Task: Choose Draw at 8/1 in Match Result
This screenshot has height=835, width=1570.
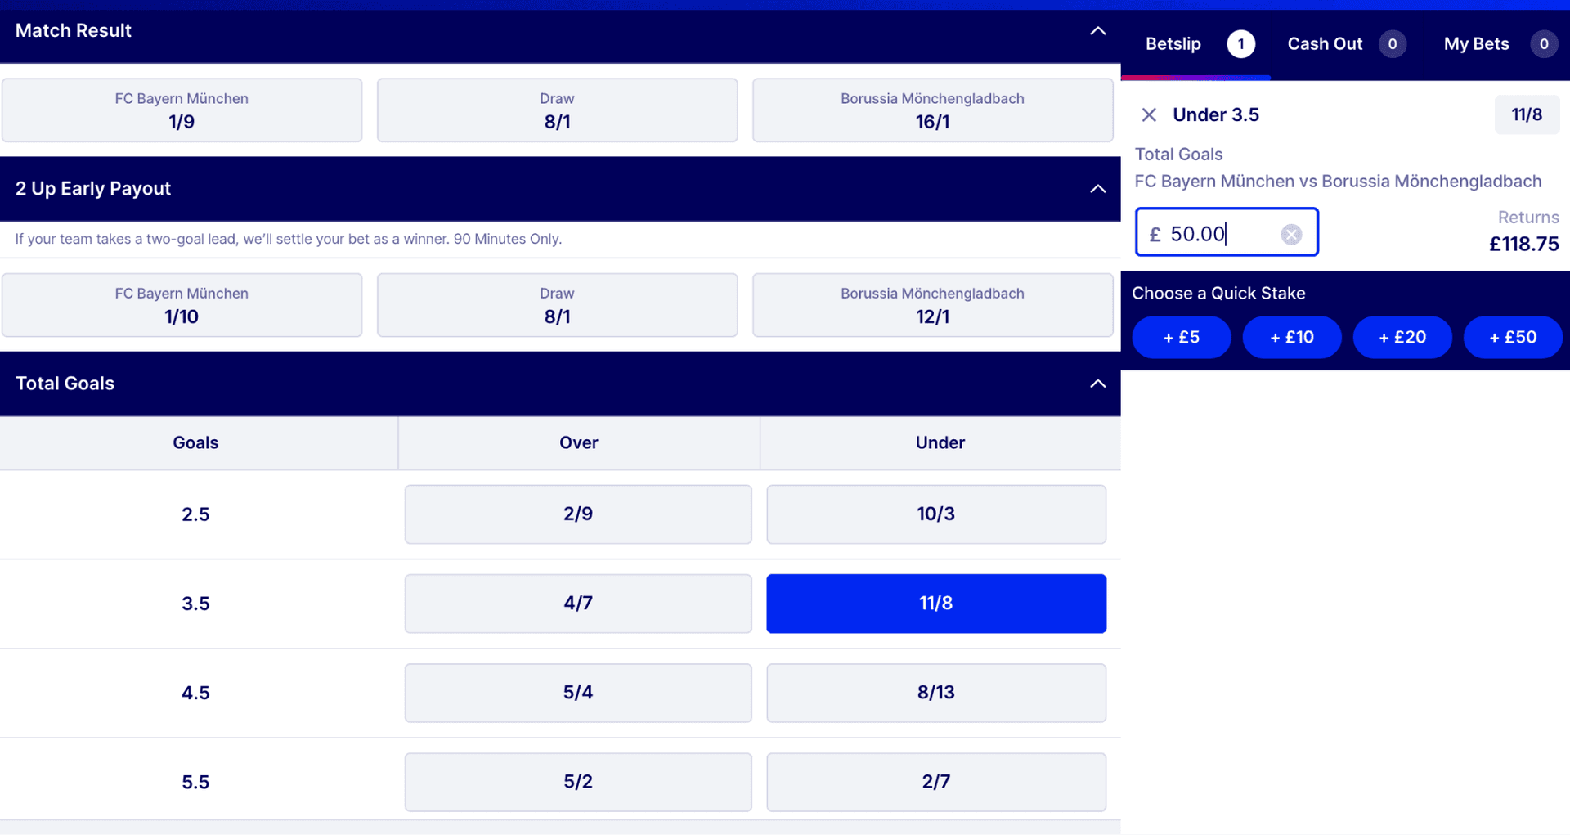Action: [x=557, y=110]
